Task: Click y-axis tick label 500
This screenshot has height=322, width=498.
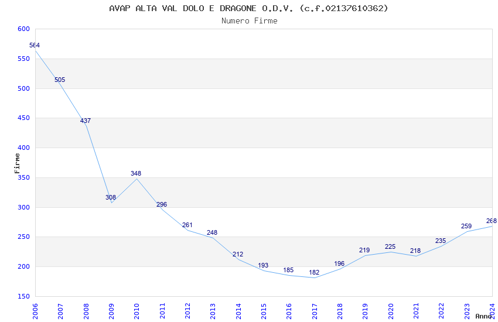Action: tap(24, 88)
